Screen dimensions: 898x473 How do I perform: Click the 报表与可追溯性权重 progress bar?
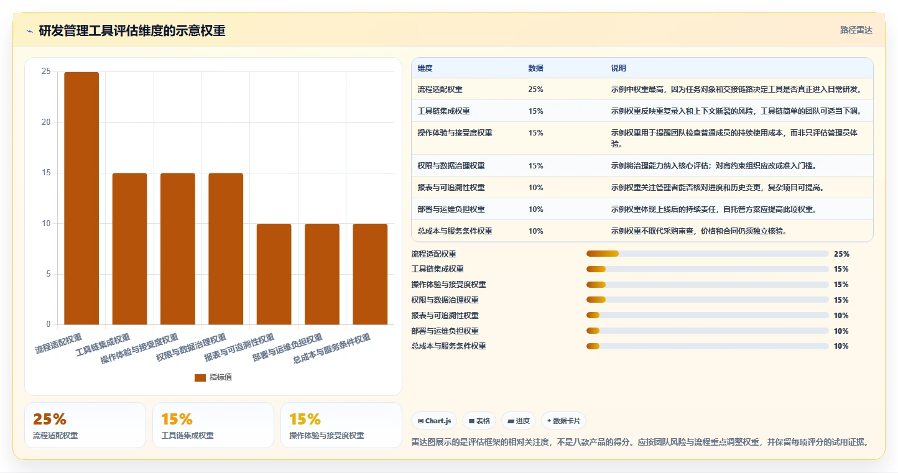tap(707, 315)
